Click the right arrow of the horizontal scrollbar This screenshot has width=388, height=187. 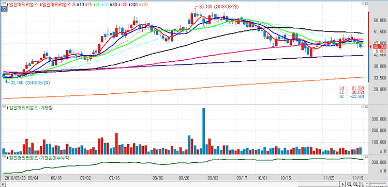coord(342,184)
